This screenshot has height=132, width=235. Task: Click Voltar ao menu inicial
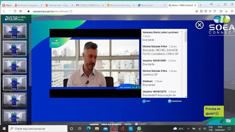15,18
